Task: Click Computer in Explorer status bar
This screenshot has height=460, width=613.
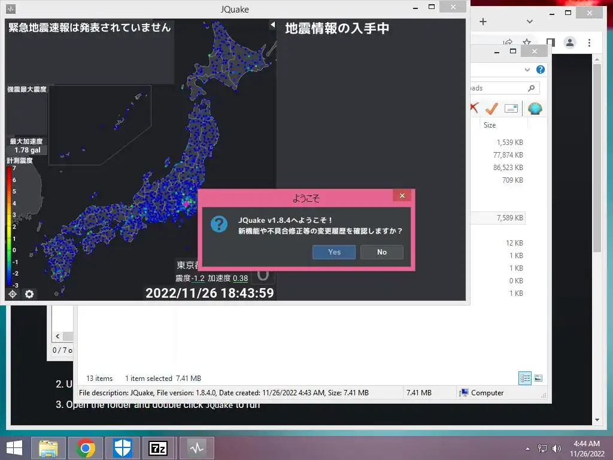Action: click(x=487, y=393)
